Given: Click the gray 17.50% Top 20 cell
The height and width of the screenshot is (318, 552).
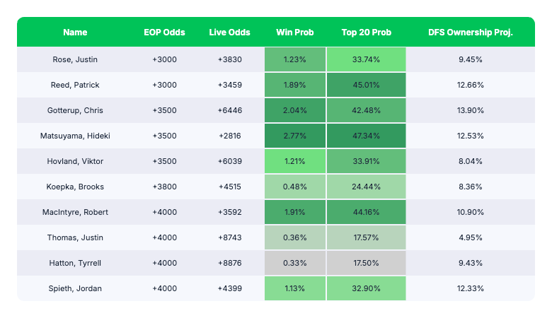Looking at the screenshot, I should coord(366,263).
